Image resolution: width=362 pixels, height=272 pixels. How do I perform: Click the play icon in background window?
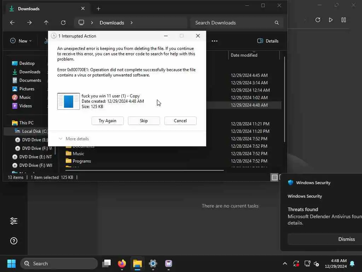coord(331,20)
